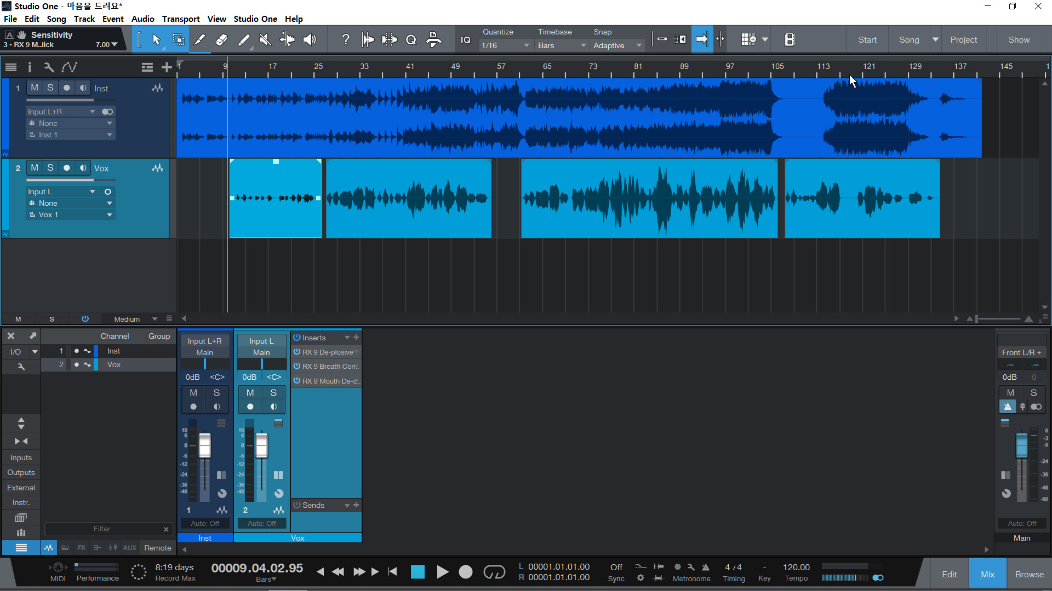Open the Snap Adaptive dropdown
This screenshot has height=591, width=1052.
[x=617, y=45]
